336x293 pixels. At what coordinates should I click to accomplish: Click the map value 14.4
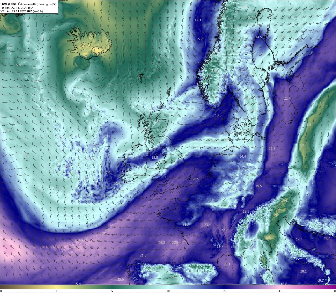click(243, 157)
